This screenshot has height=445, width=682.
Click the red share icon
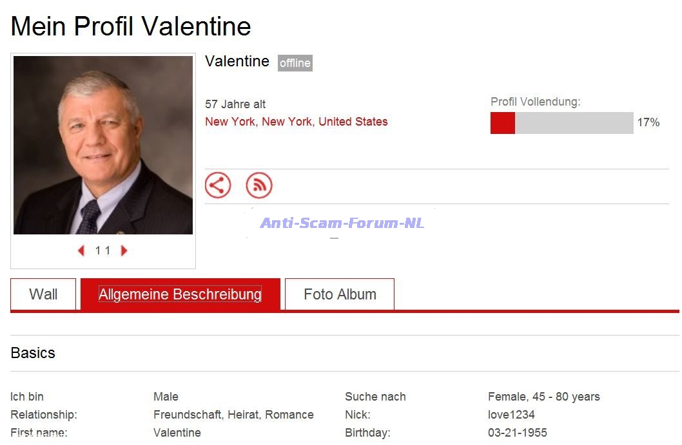(218, 185)
